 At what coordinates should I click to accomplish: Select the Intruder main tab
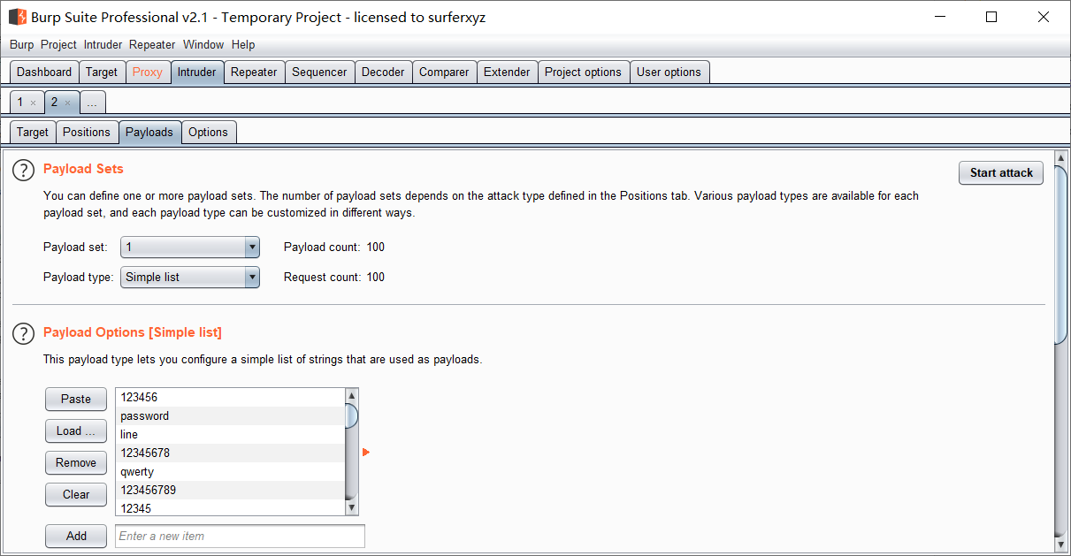coord(196,72)
